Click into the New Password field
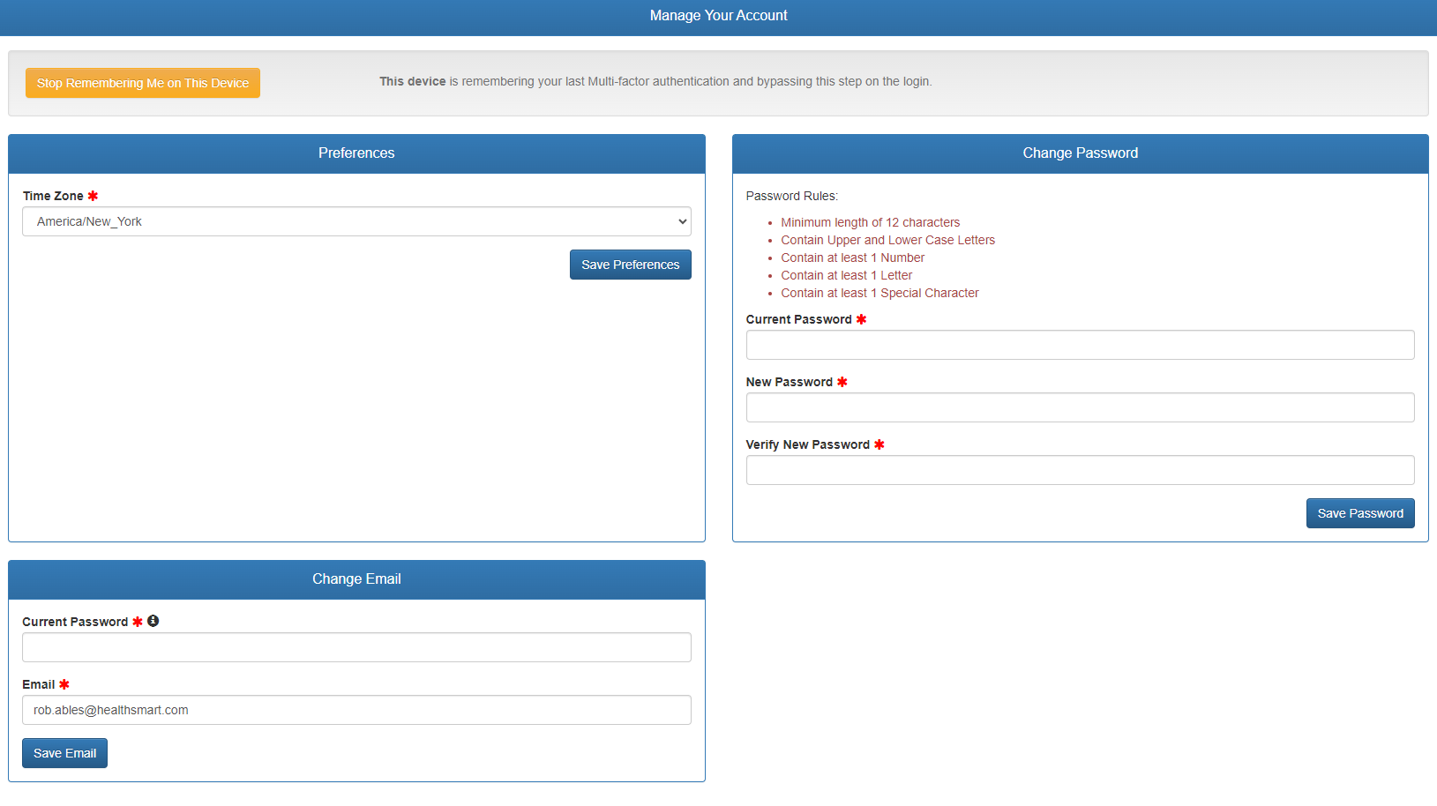 1080,407
